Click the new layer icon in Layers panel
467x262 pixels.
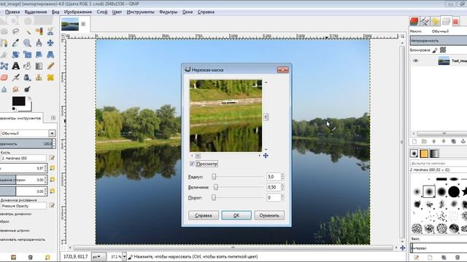(x=414, y=141)
